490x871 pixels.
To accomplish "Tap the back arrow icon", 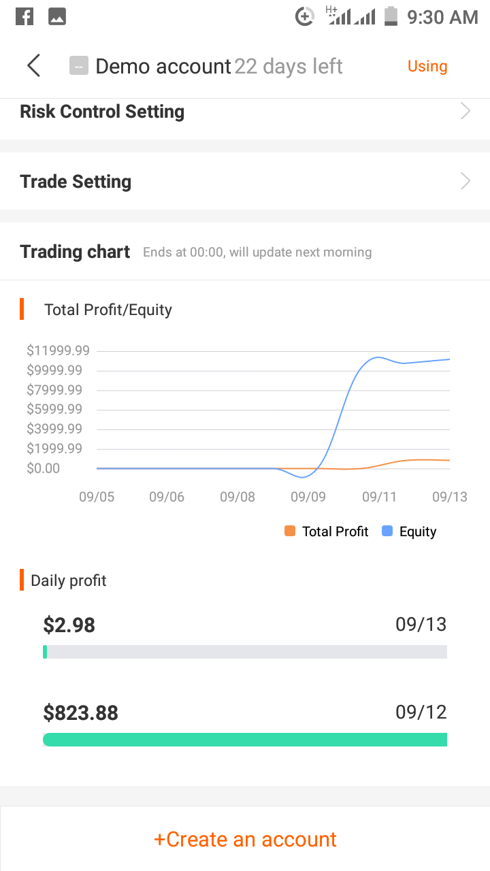I will click(33, 66).
